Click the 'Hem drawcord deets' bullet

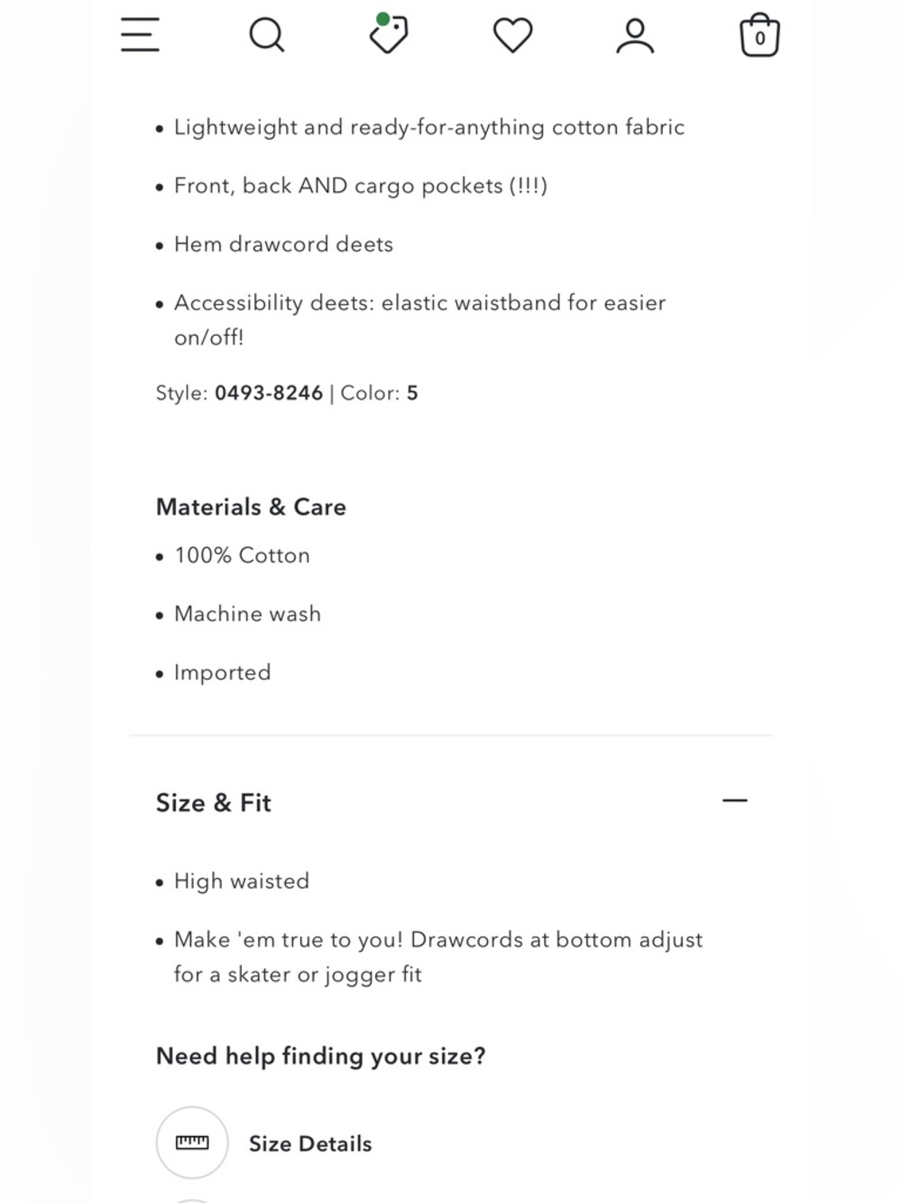pos(283,244)
